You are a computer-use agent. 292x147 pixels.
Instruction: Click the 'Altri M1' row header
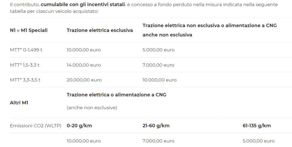(19, 103)
